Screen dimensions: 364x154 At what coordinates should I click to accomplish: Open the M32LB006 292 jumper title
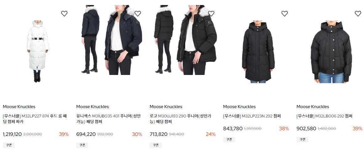pos(324,116)
